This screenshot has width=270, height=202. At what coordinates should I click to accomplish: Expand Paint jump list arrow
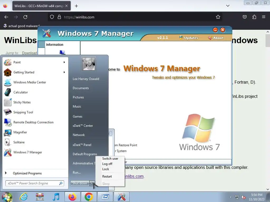coord(64,62)
